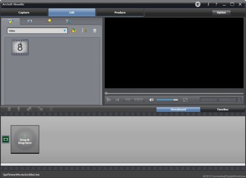Mute audio with the speaker icon
This screenshot has width=246, height=178.
(151, 100)
